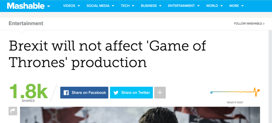Screen dimensions: 272x123
Task: Click the Facebook logo icon
Action: [x=66, y=93]
